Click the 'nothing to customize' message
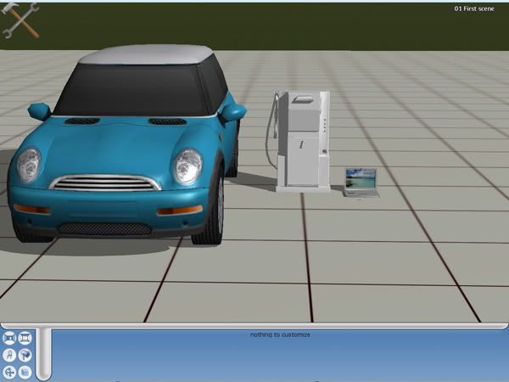The height and width of the screenshot is (382, 509). (x=280, y=334)
